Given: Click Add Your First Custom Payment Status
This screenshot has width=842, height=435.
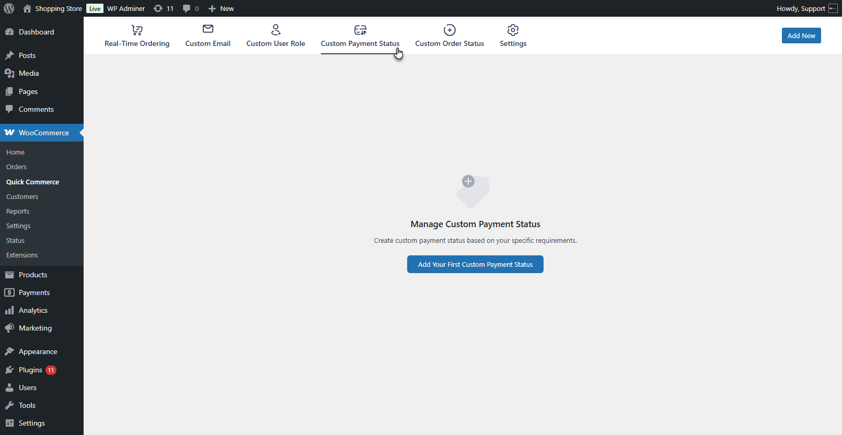Looking at the screenshot, I should 475,264.
